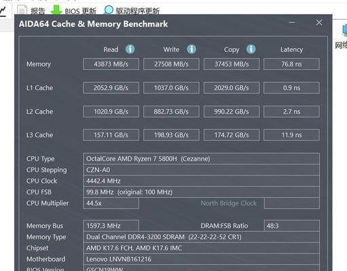
Task: Open the 报告 report toolbar item
Action: (x=32, y=11)
